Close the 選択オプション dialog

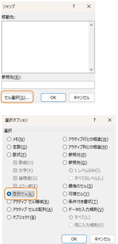coord(109,120)
